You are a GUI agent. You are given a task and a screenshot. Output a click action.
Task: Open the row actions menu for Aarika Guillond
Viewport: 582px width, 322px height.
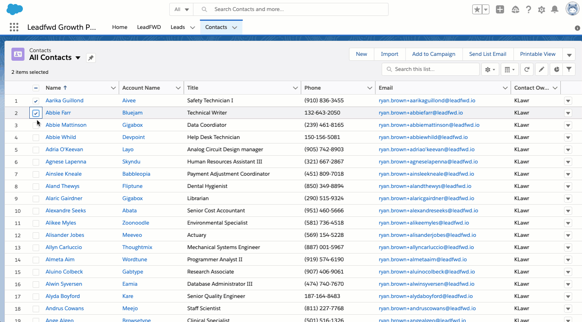tap(568, 101)
